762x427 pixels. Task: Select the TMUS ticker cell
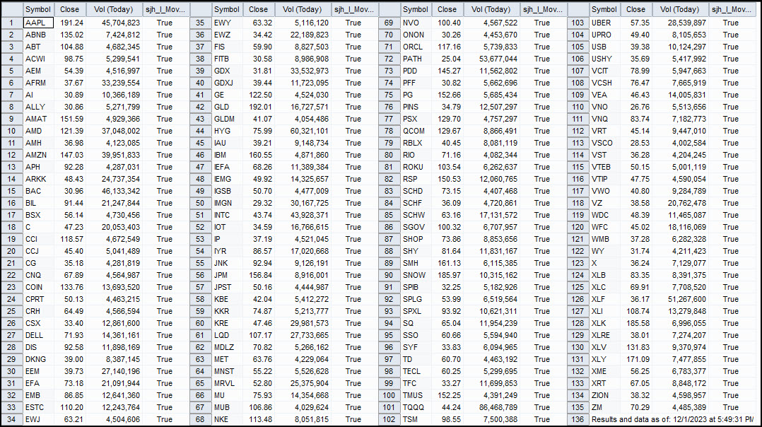[415, 395]
